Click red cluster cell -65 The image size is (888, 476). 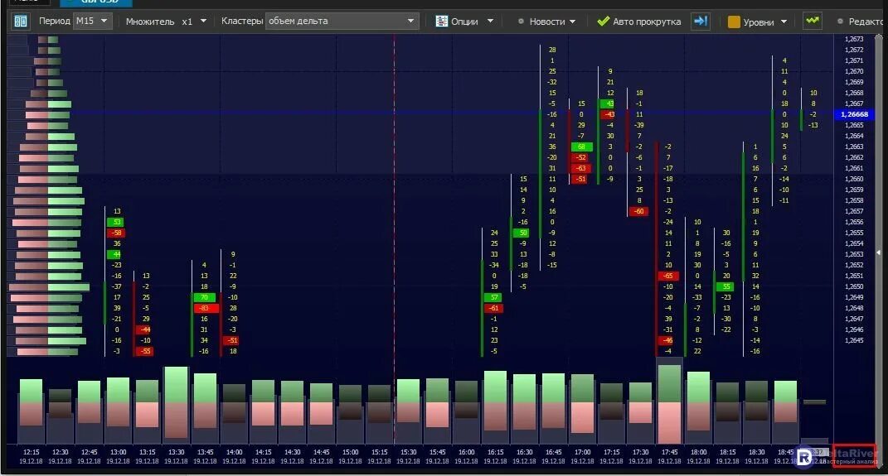(668, 276)
